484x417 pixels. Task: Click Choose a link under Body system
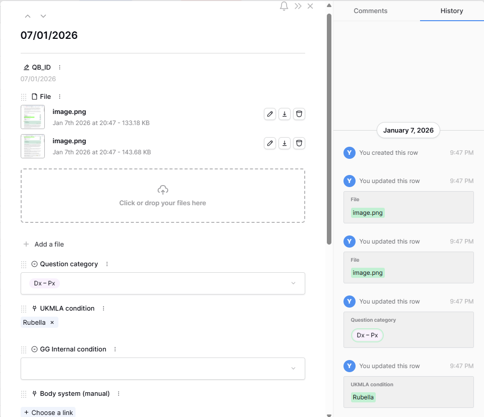pos(48,412)
